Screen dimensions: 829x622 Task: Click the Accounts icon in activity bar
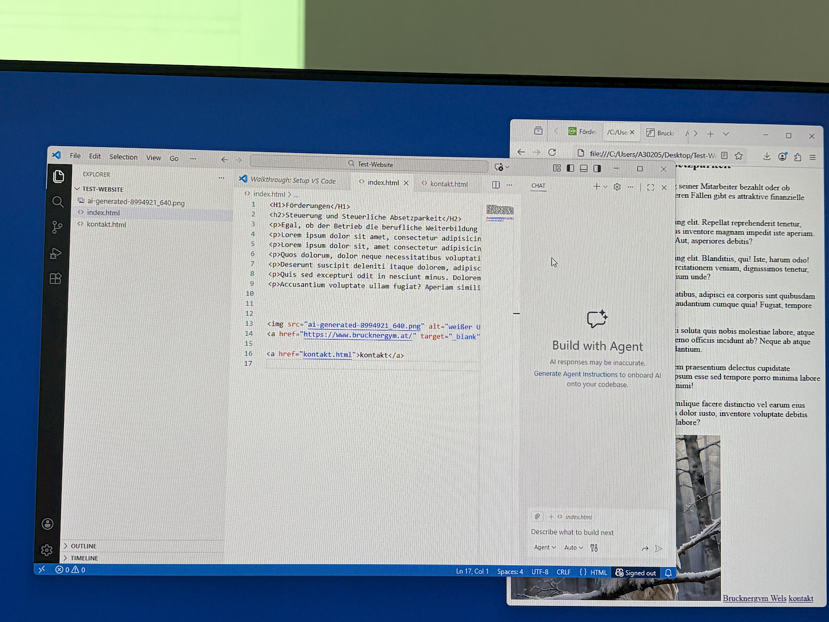click(47, 524)
